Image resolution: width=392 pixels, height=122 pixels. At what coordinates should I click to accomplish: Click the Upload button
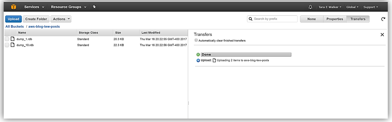[13, 19]
